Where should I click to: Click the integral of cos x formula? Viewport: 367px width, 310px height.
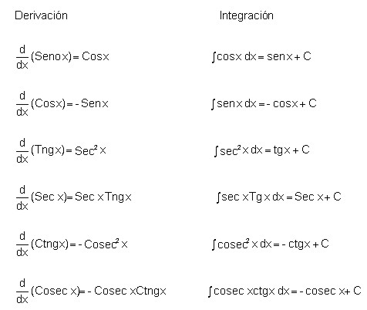[x=261, y=57]
